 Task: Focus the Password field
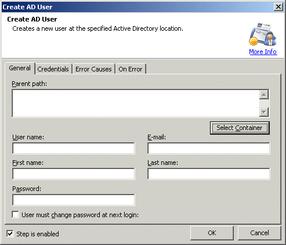pos(74,200)
